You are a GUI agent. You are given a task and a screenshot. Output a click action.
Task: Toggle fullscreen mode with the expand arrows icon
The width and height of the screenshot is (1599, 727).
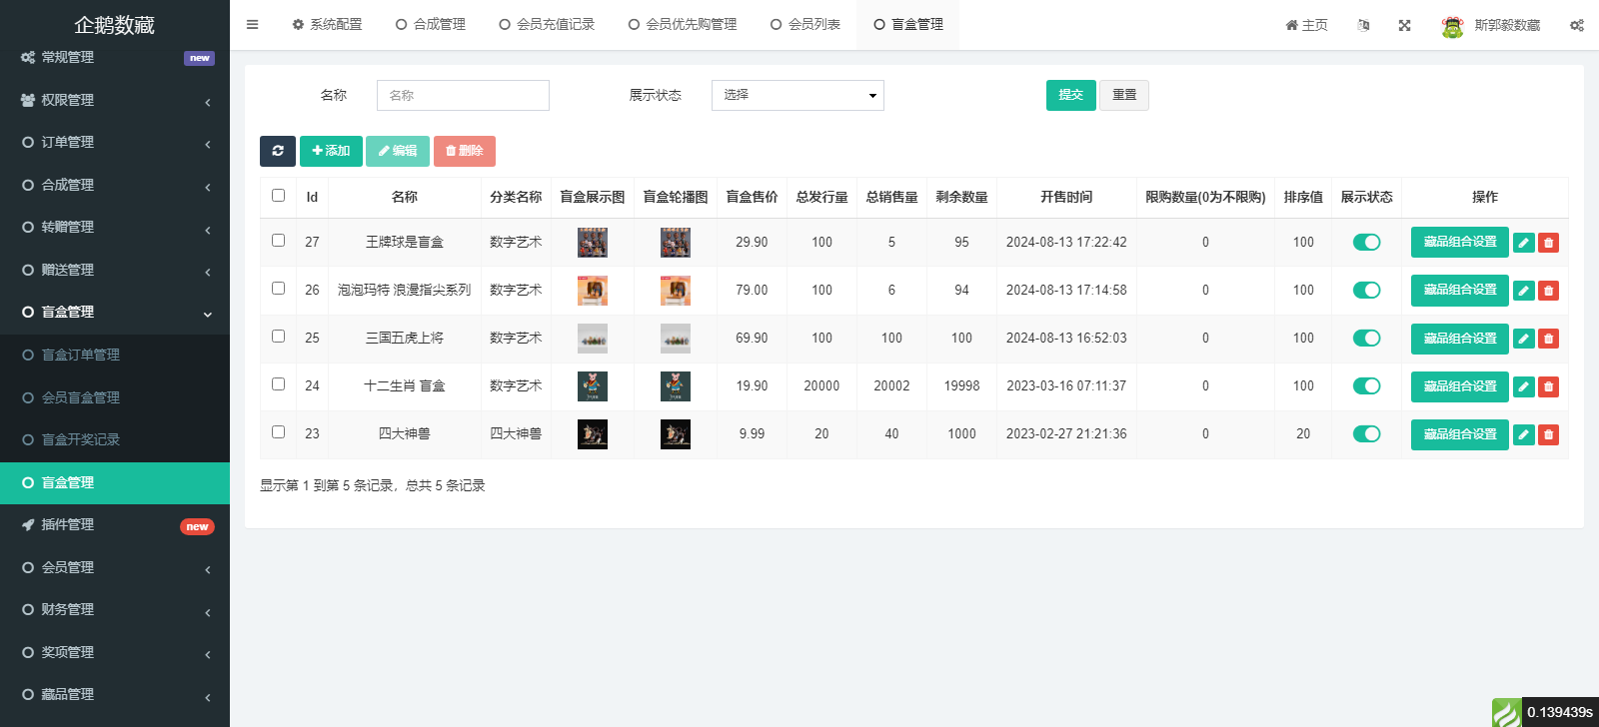(1404, 25)
